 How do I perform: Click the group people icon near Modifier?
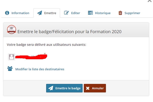[10, 69]
